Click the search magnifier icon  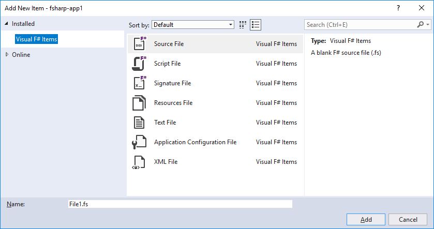point(421,24)
